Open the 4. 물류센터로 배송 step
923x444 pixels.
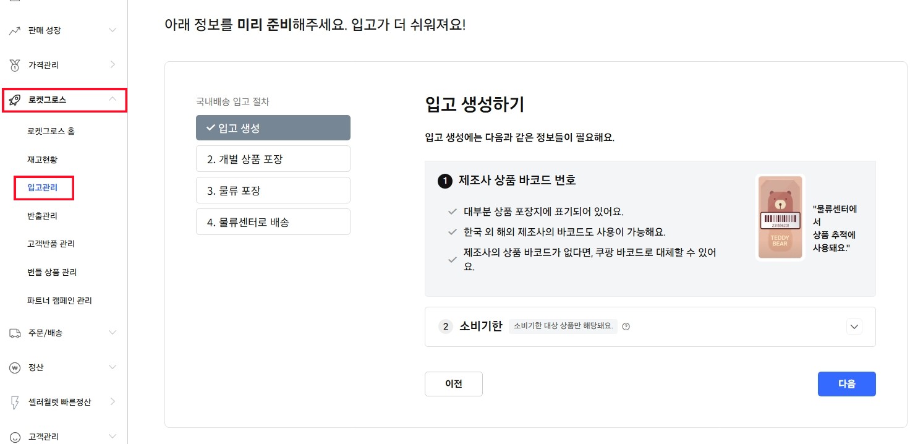273,222
